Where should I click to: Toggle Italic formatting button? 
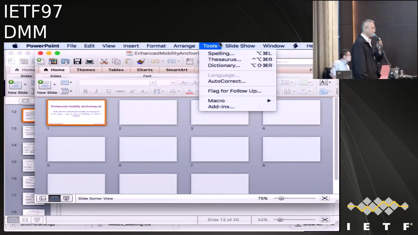[96, 91]
